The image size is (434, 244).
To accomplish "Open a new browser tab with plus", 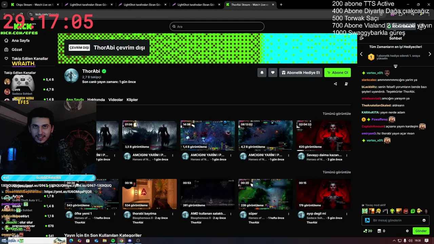I will 281,5.
